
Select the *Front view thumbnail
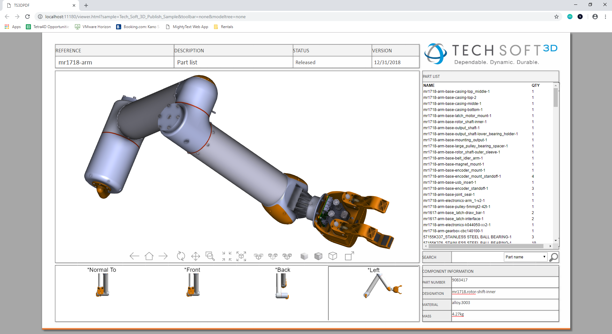click(192, 284)
